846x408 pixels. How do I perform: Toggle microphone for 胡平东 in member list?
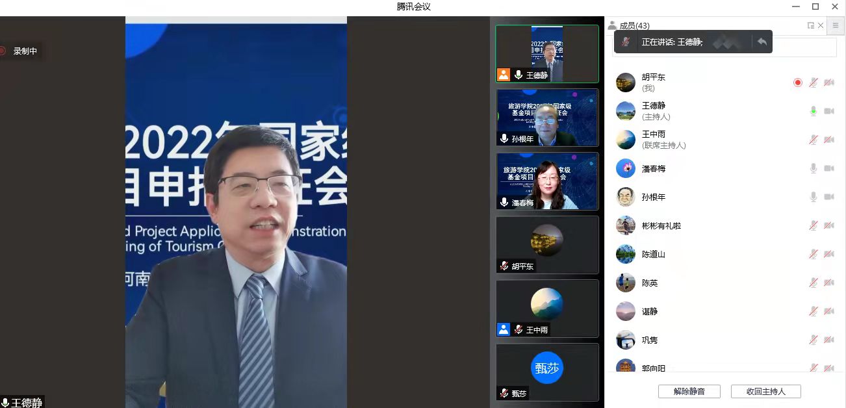[813, 83]
